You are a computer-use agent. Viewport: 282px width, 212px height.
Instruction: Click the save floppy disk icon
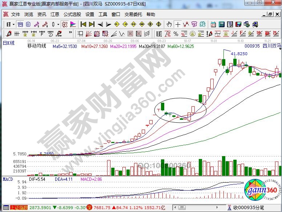tap(238, 24)
